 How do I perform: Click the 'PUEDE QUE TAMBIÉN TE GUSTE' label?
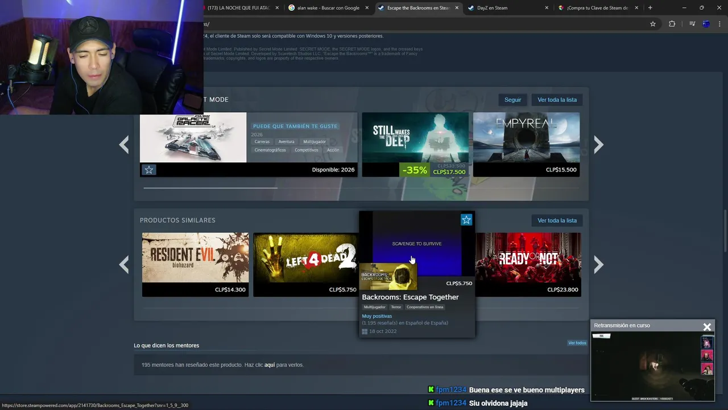point(295,126)
